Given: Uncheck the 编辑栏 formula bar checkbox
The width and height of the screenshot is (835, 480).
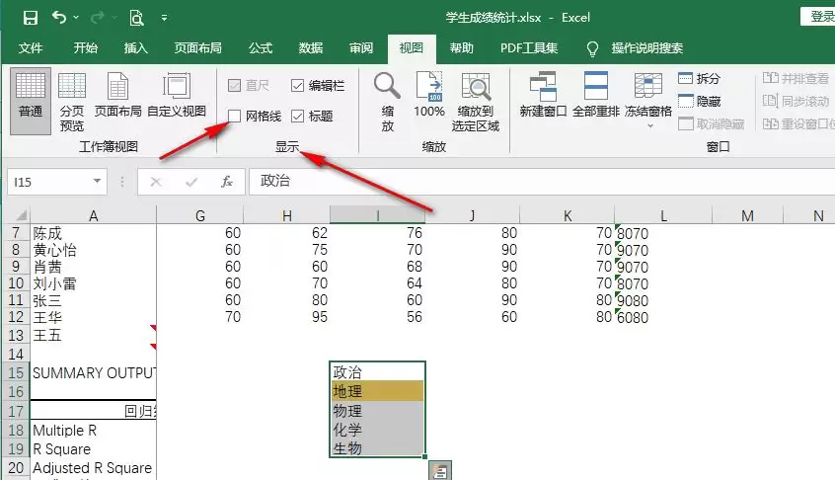Looking at the screenshot, I should pyautogui.click(x=298, y=85).
